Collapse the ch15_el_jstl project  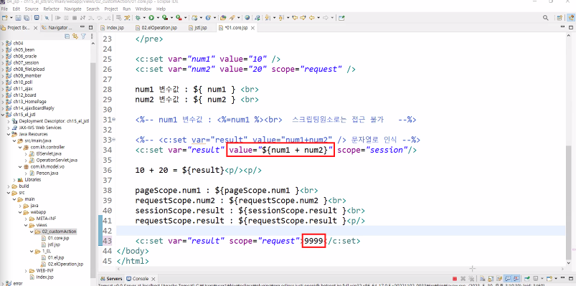tap(3, 115)
